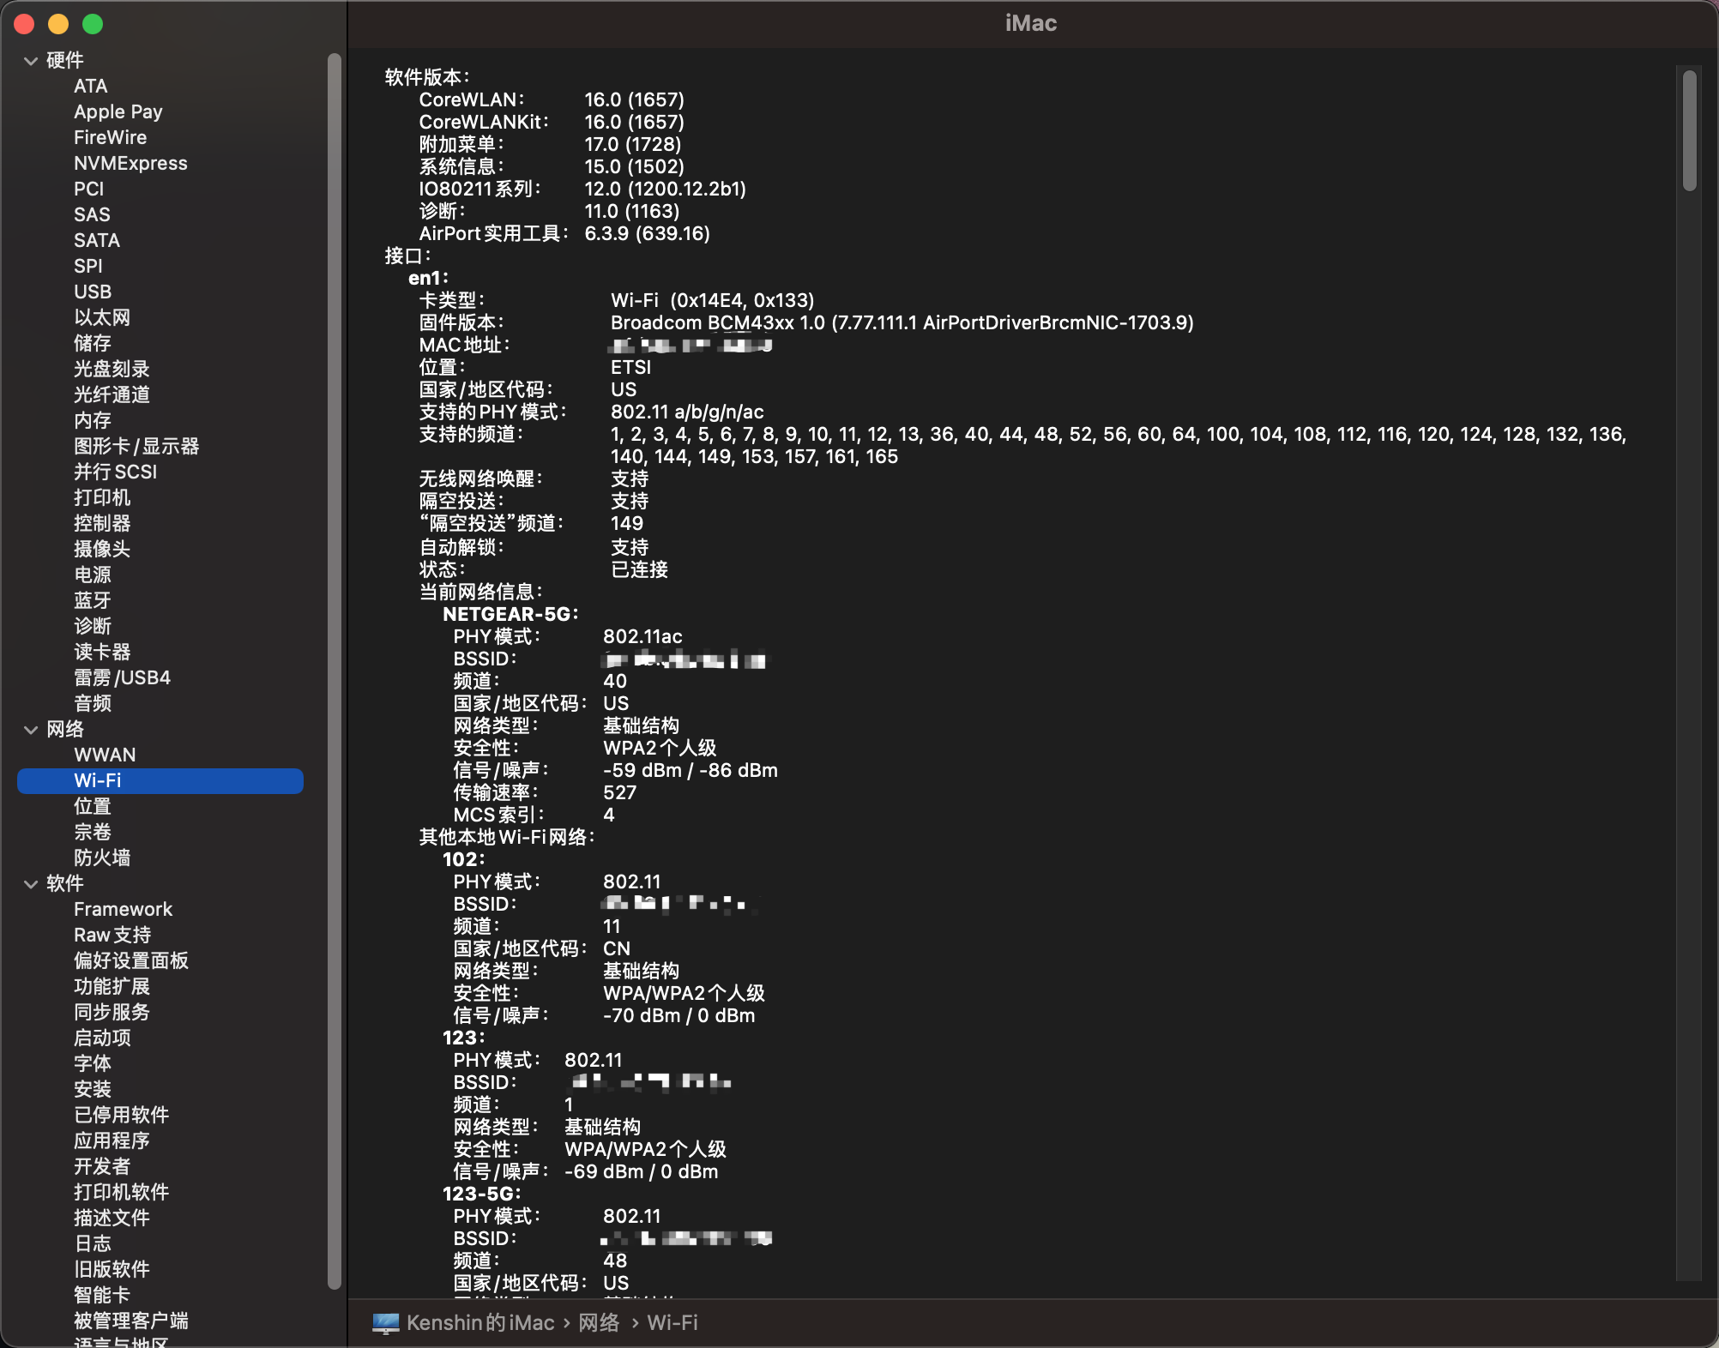Select SATA in the sidebar

click(97, 240)
